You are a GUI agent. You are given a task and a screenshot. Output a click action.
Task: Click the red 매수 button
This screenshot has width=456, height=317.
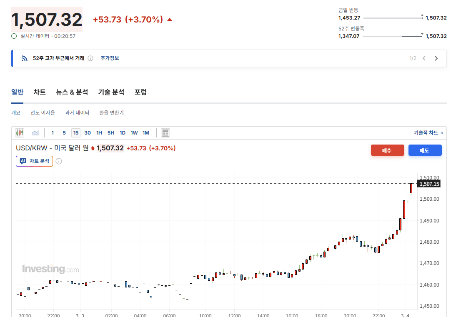tap(387, 150)
